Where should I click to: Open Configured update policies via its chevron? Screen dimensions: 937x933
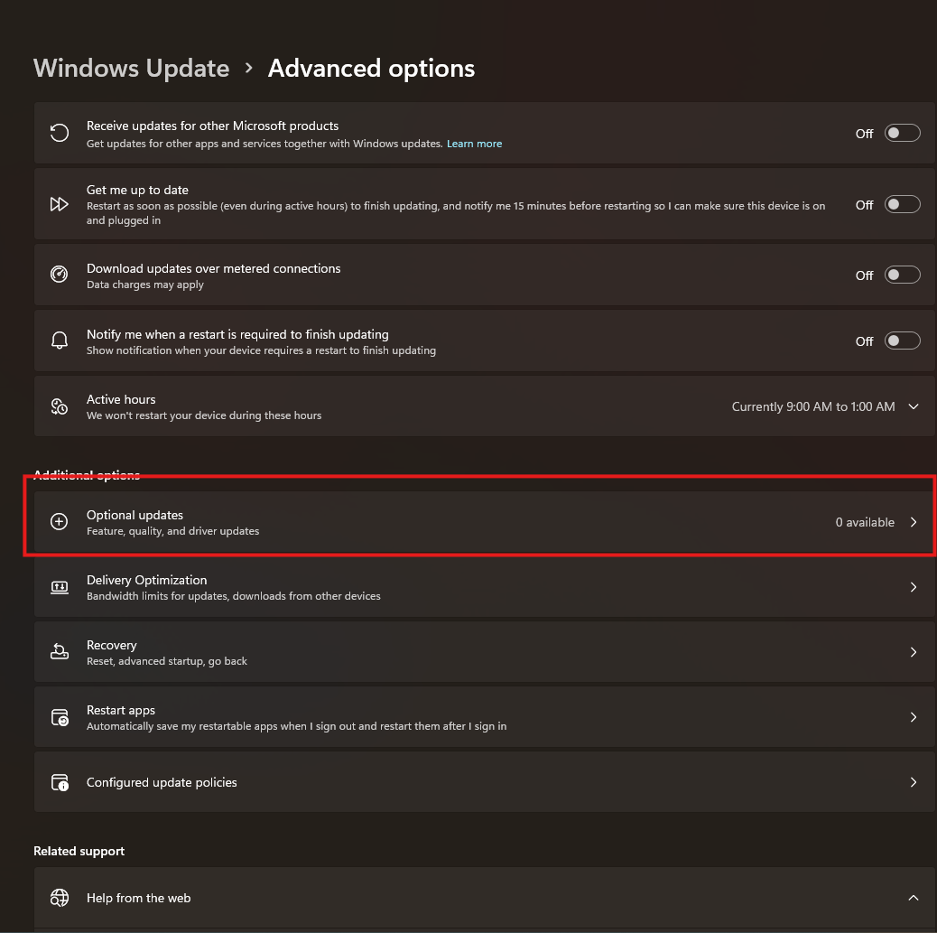914,782
